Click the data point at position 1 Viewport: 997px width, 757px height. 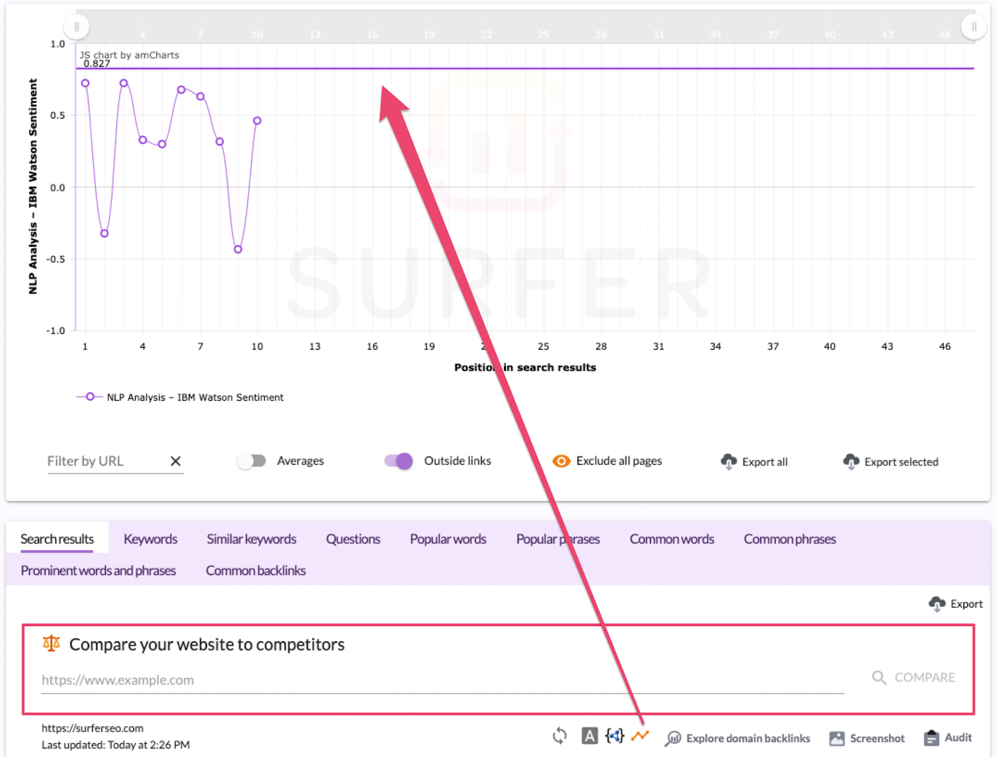coord(85,83)
